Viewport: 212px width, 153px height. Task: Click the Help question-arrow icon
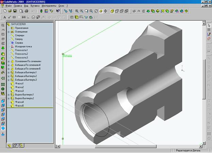coord(58,11)
